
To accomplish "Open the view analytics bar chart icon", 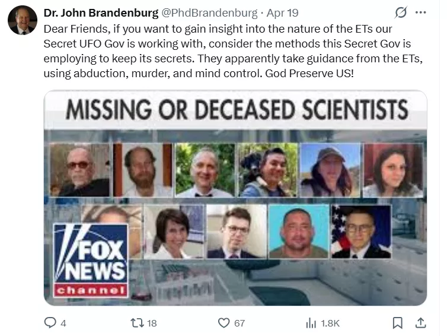I will point(311,323).
